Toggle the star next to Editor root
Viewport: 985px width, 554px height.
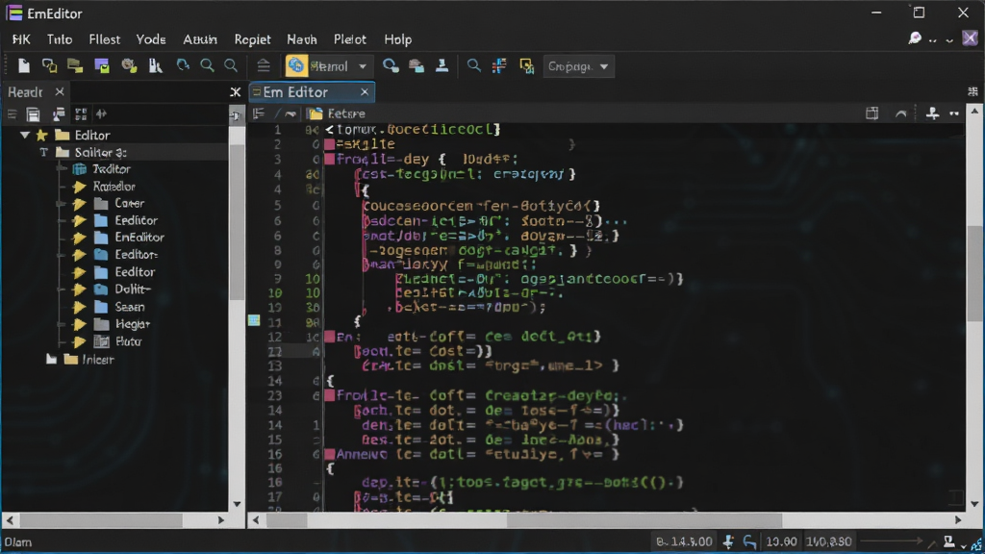[x=41, y=135]
